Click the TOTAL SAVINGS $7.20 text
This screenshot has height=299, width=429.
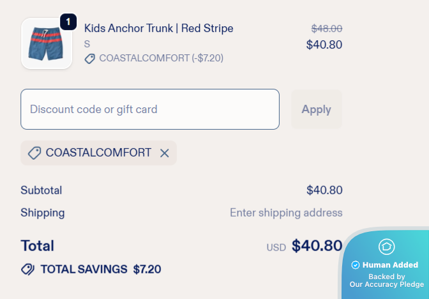click(x=100, y=269)
